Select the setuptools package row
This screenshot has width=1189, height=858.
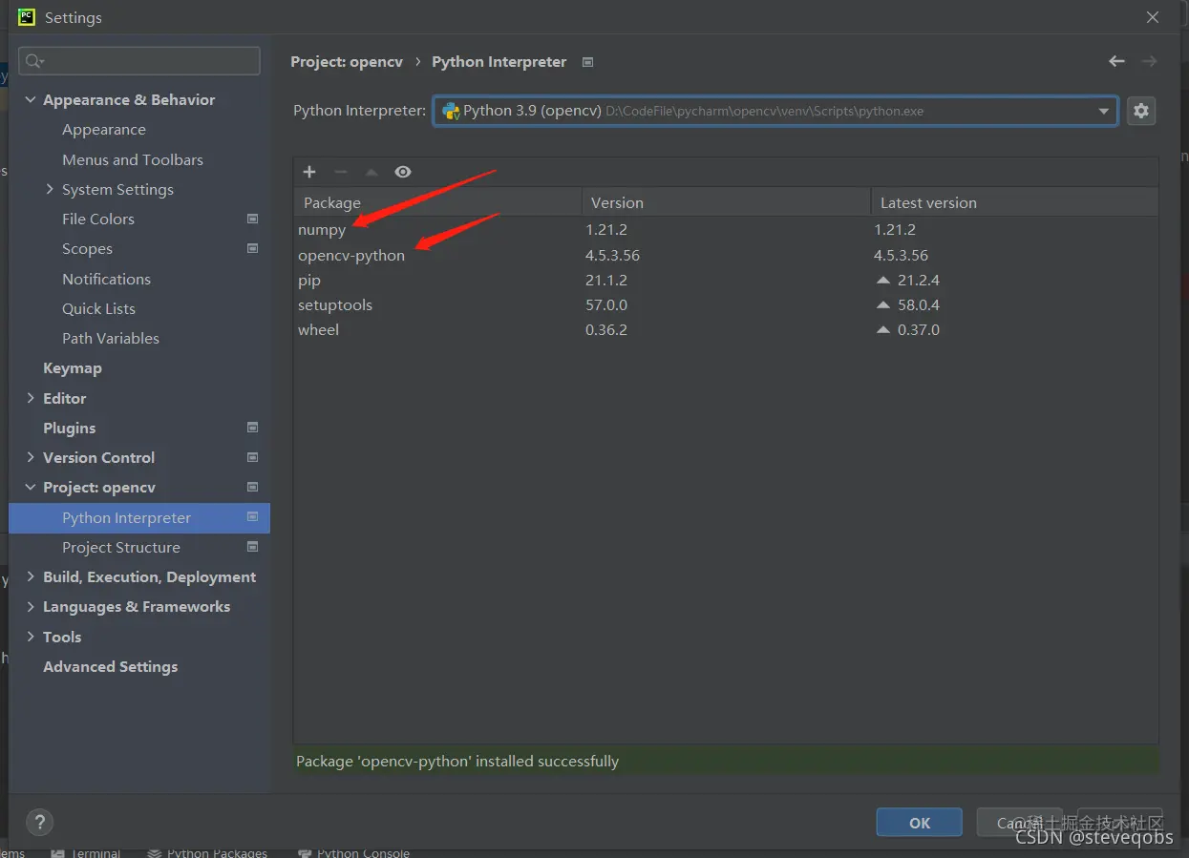tap(726, 305)
